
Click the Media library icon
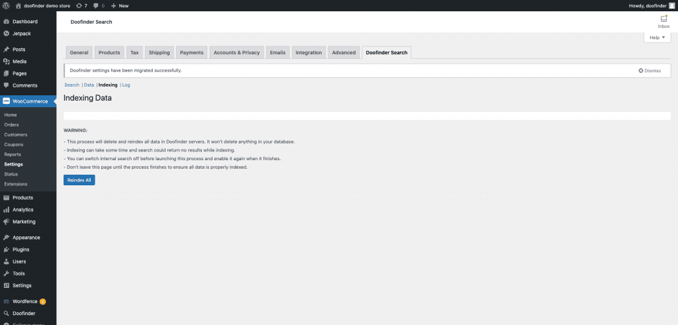point(6,62)
